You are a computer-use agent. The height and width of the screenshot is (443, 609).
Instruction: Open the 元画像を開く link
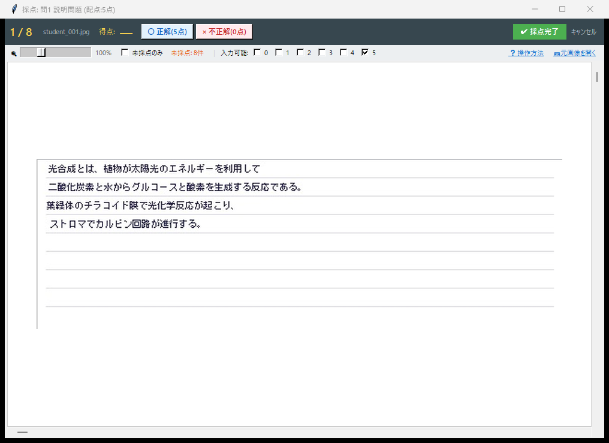(574, 53)
